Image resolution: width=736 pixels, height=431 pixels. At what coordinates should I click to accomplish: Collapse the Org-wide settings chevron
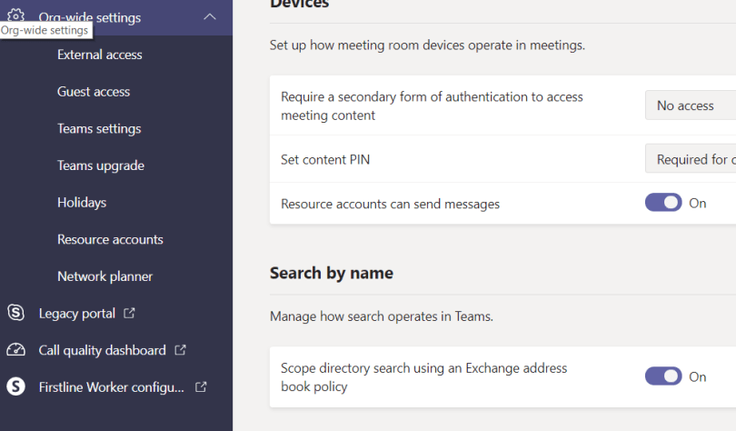[210, 16]
